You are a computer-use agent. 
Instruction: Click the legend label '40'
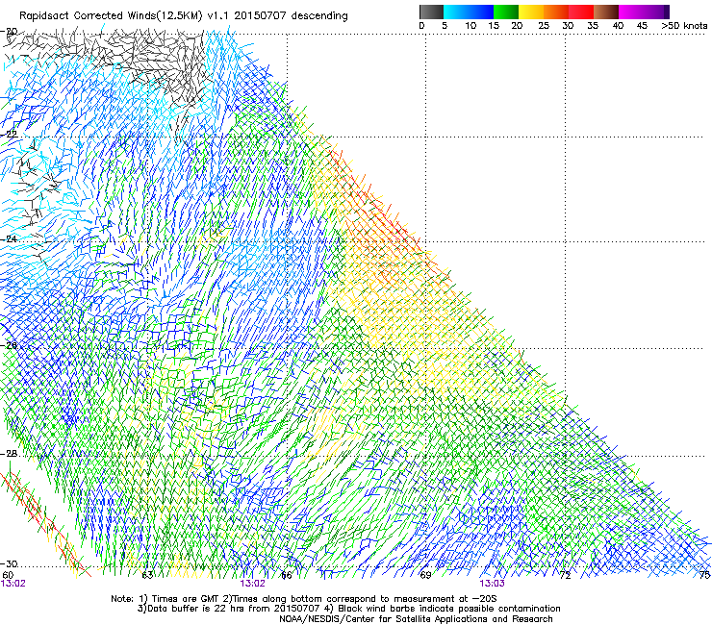[618, 26]
